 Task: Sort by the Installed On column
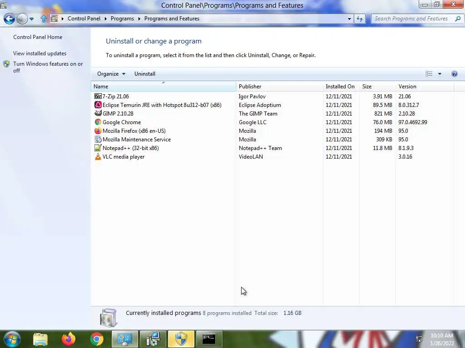coord(341,87)
